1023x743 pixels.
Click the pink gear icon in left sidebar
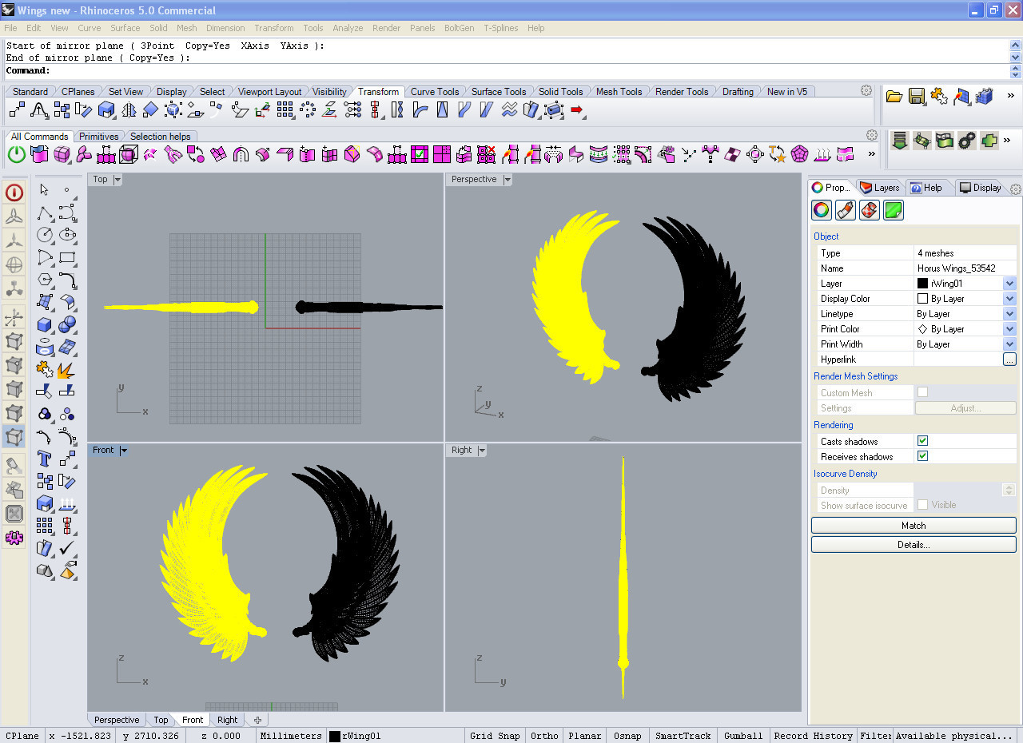(14, 538)
